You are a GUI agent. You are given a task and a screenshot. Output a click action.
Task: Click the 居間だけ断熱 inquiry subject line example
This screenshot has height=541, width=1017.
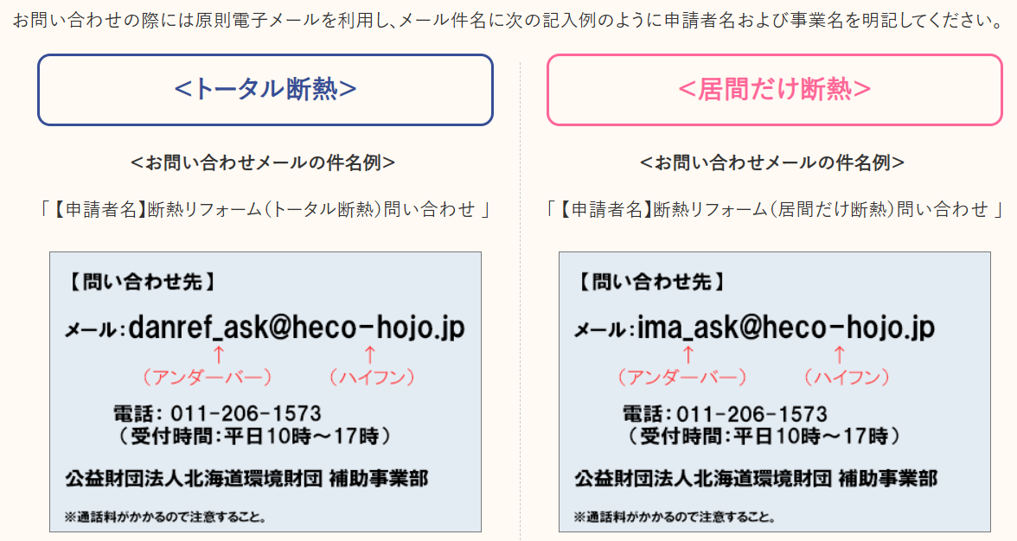774,209
